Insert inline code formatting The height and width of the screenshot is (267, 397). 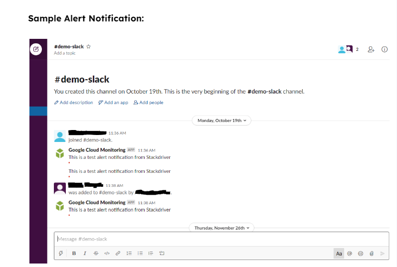pyautogui.click(x=107, y=254)
